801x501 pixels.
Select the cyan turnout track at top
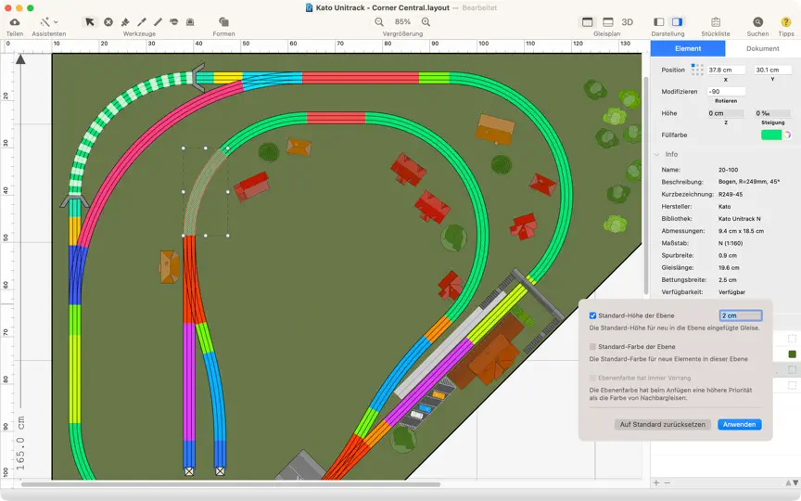pyautogui.click(x=272, y=81)
